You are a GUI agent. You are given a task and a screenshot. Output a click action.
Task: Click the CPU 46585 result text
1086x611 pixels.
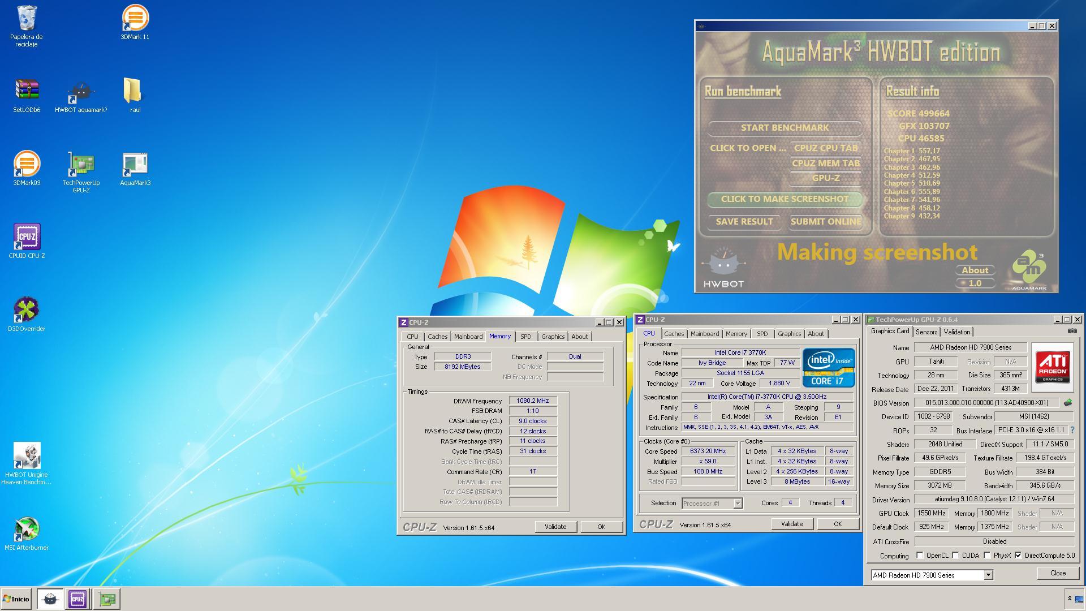[x=921, y=139]
